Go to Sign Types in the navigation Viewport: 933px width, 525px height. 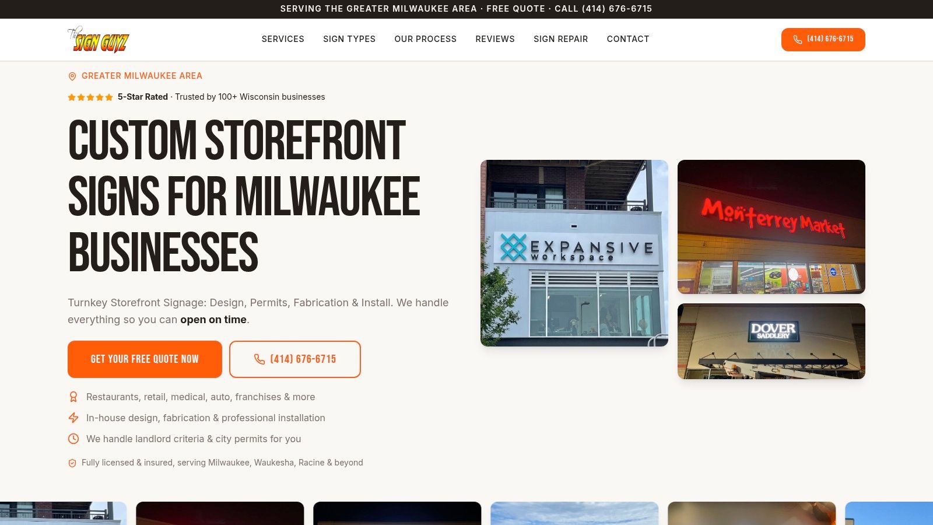tap(349, 39)
